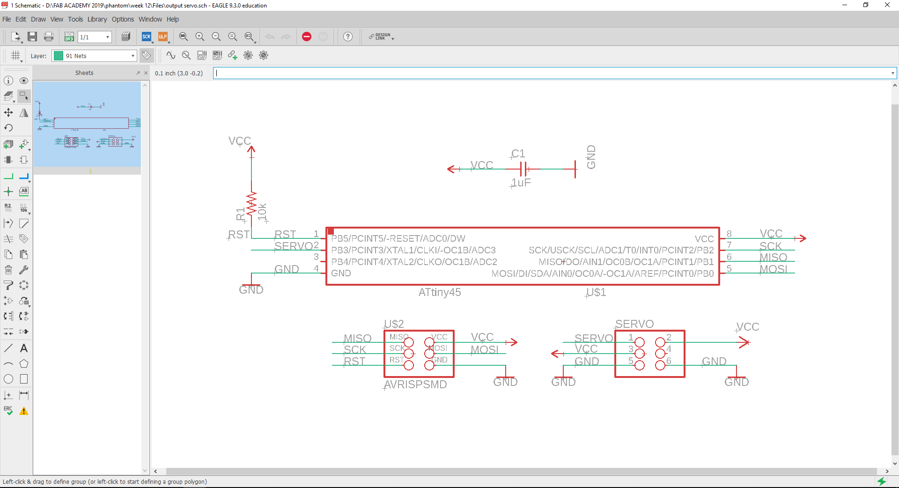
Task: Select the Move tool
Action: [x=8, y=112]
